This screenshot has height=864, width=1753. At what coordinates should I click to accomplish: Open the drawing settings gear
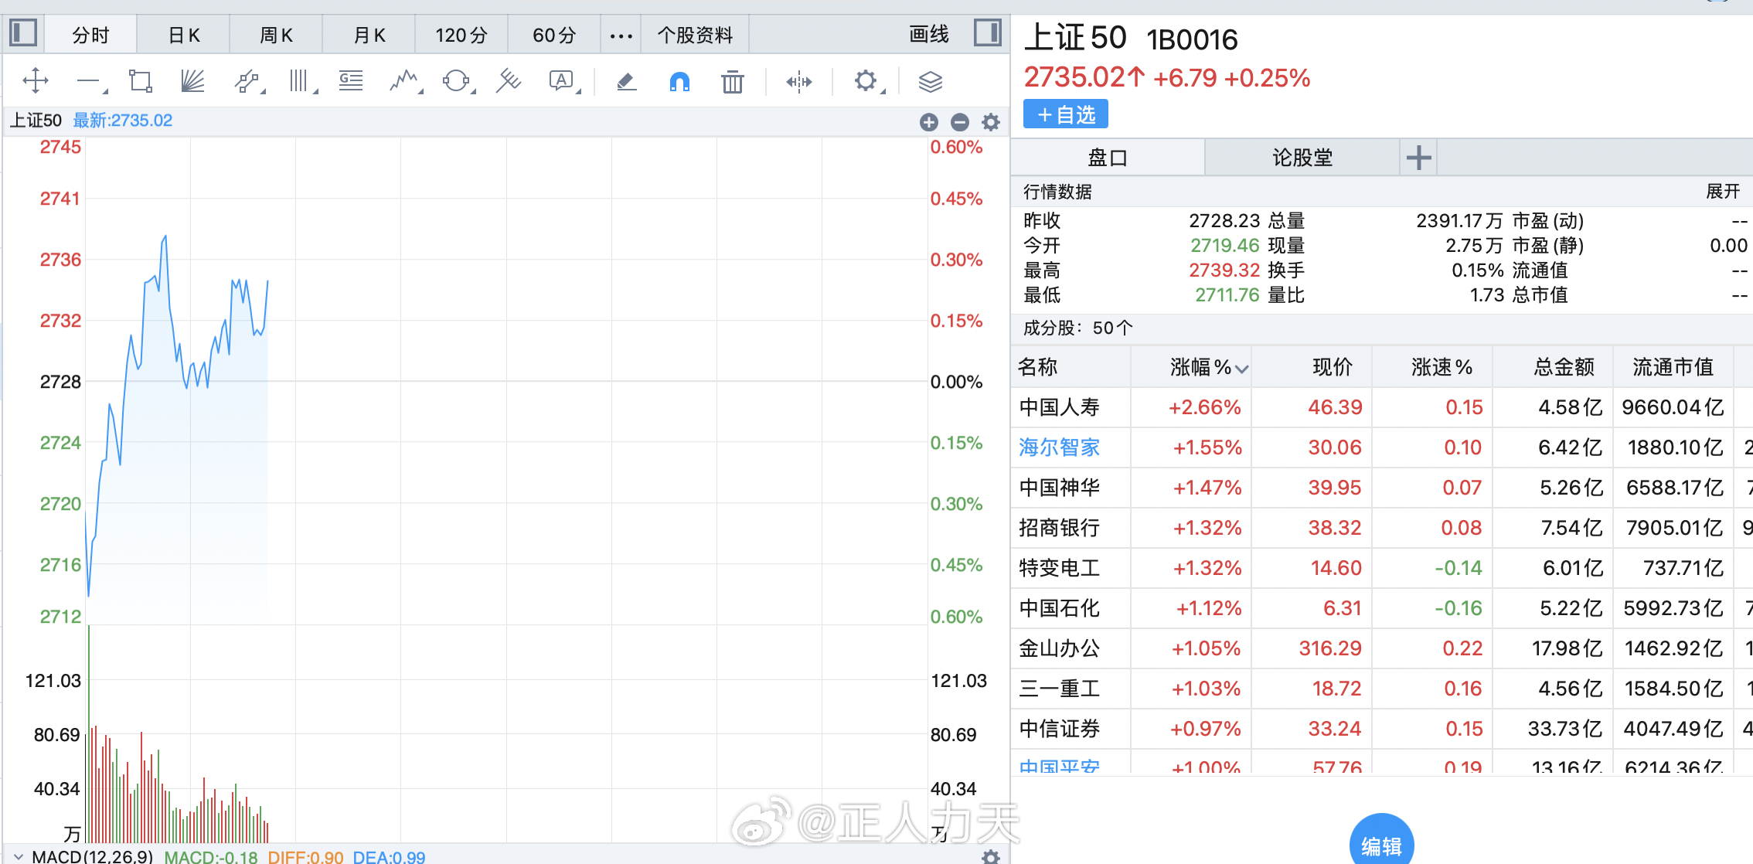[866, 80]
